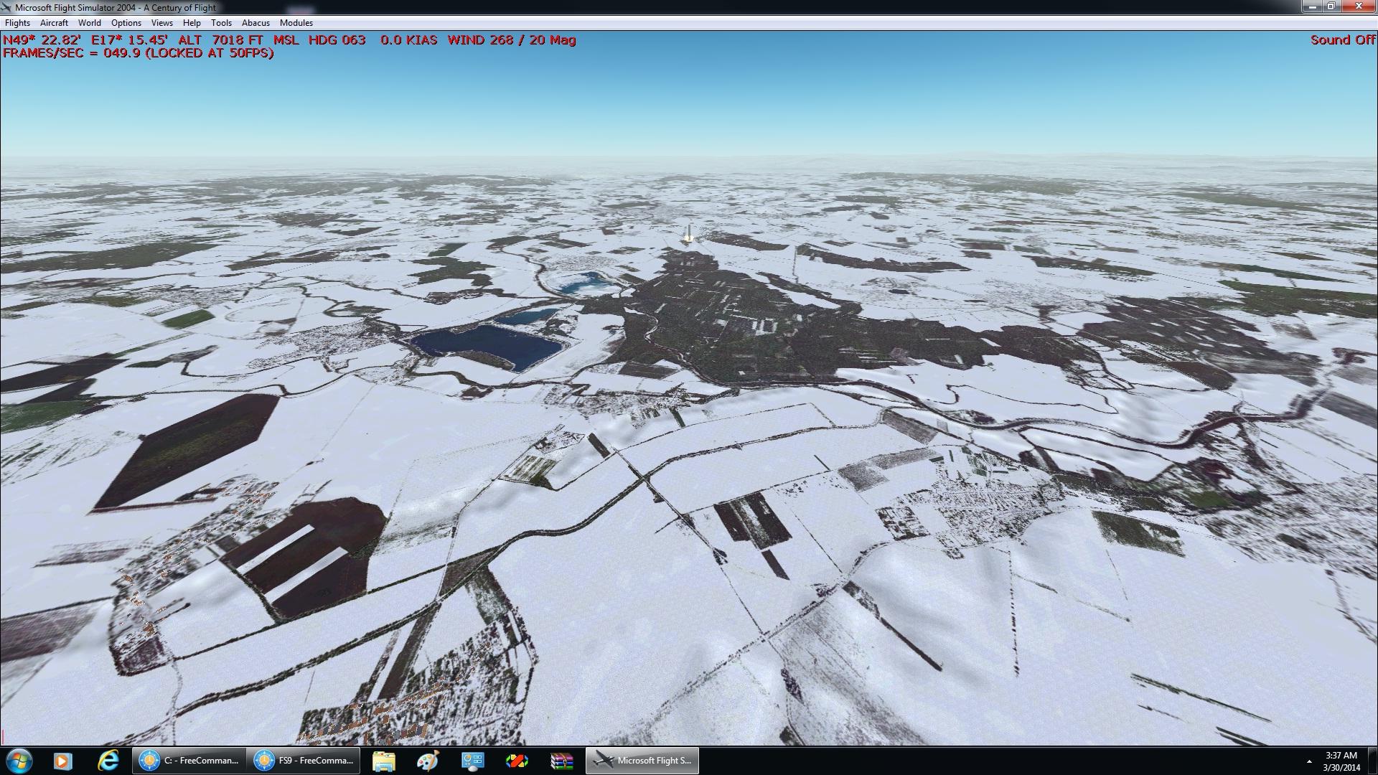The height and width of the screenshot is (775, 1378).
Task: Open the control panel monitor icon in taskbar
Action: (x=473, y=761)
